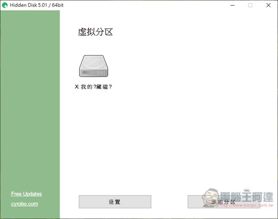Click the 虚拟分区 heading text
The height and width of the screenshot is (219, 278).
pyautogui.click(x=95, y=32)
